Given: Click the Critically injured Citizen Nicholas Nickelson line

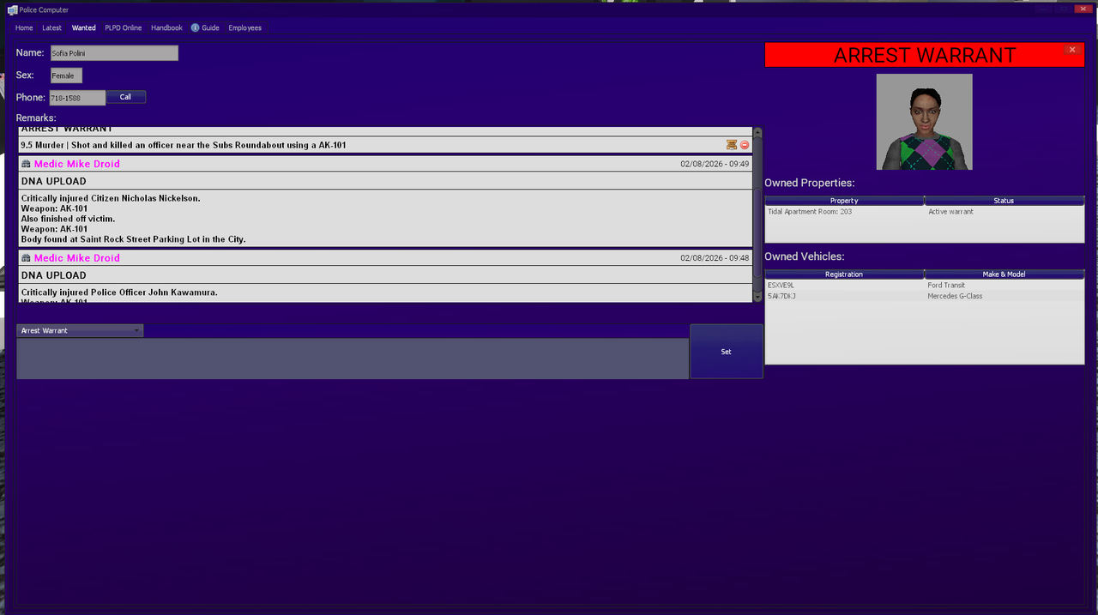Looking at the screenshot, I should tap(111, 198).
